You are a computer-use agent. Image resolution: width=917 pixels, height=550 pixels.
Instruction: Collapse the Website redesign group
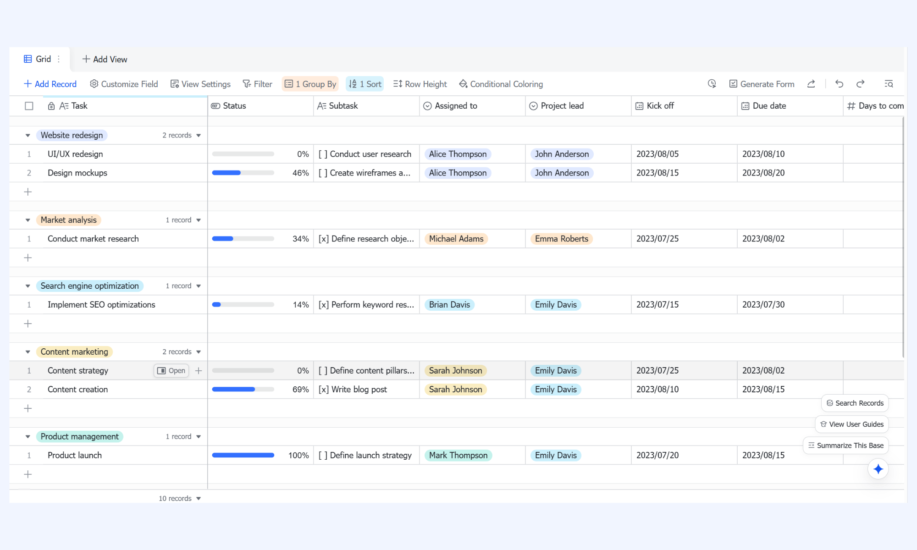(28, 135)
